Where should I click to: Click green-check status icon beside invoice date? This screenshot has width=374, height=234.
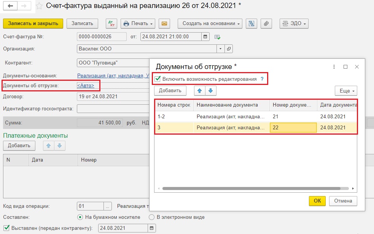pos(217,37)
